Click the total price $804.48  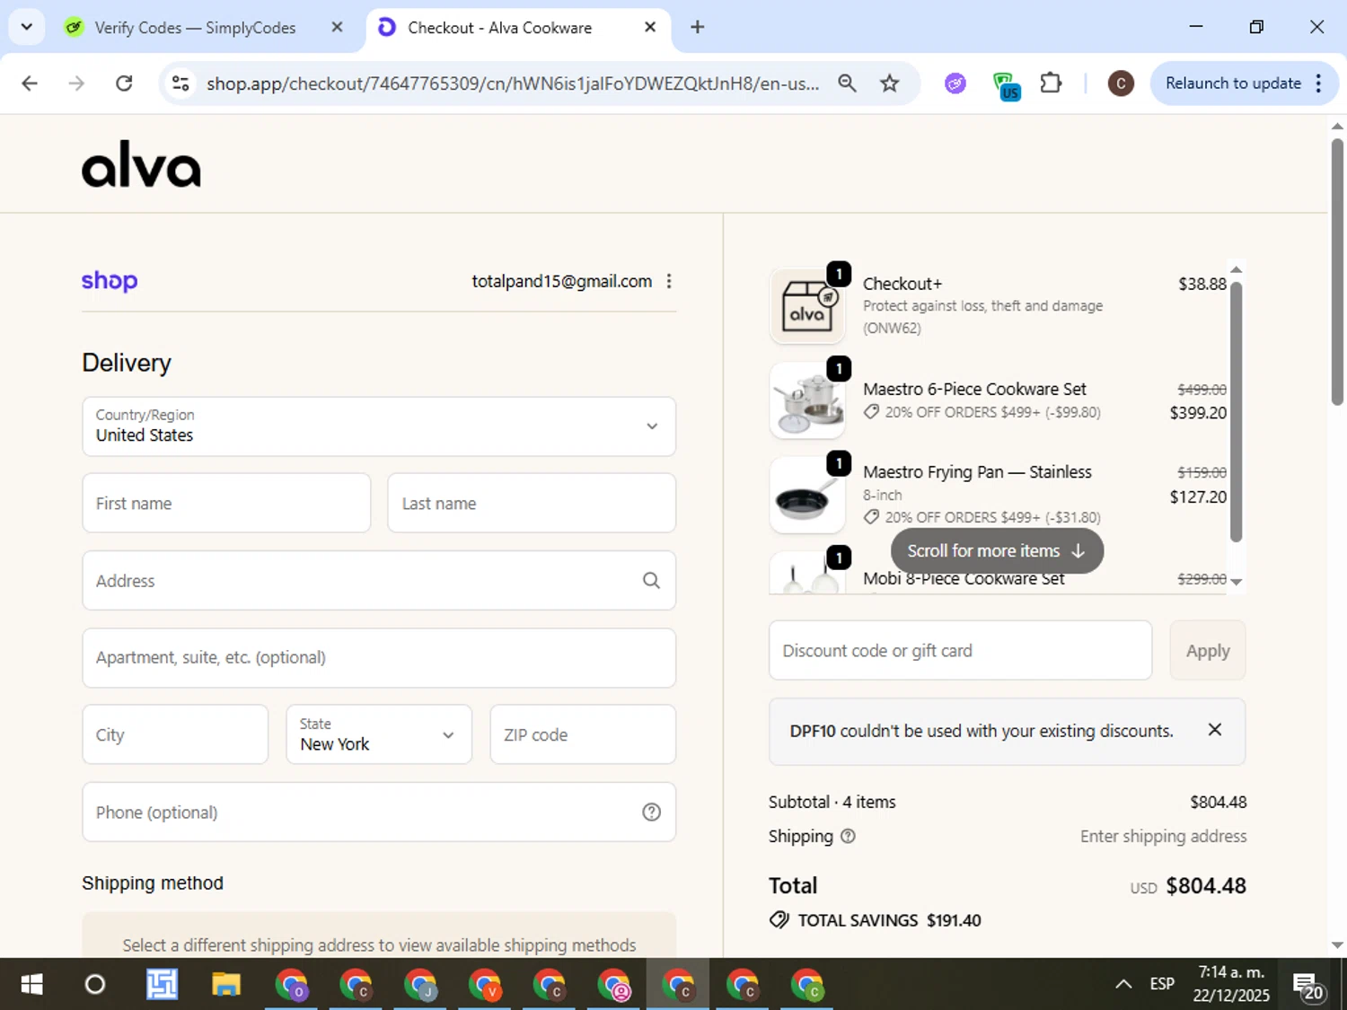click(x=1206, y=886)
